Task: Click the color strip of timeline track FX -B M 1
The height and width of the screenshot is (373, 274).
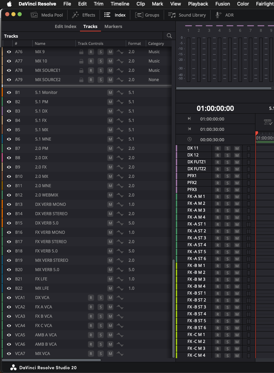Action: tap(176, 266)
